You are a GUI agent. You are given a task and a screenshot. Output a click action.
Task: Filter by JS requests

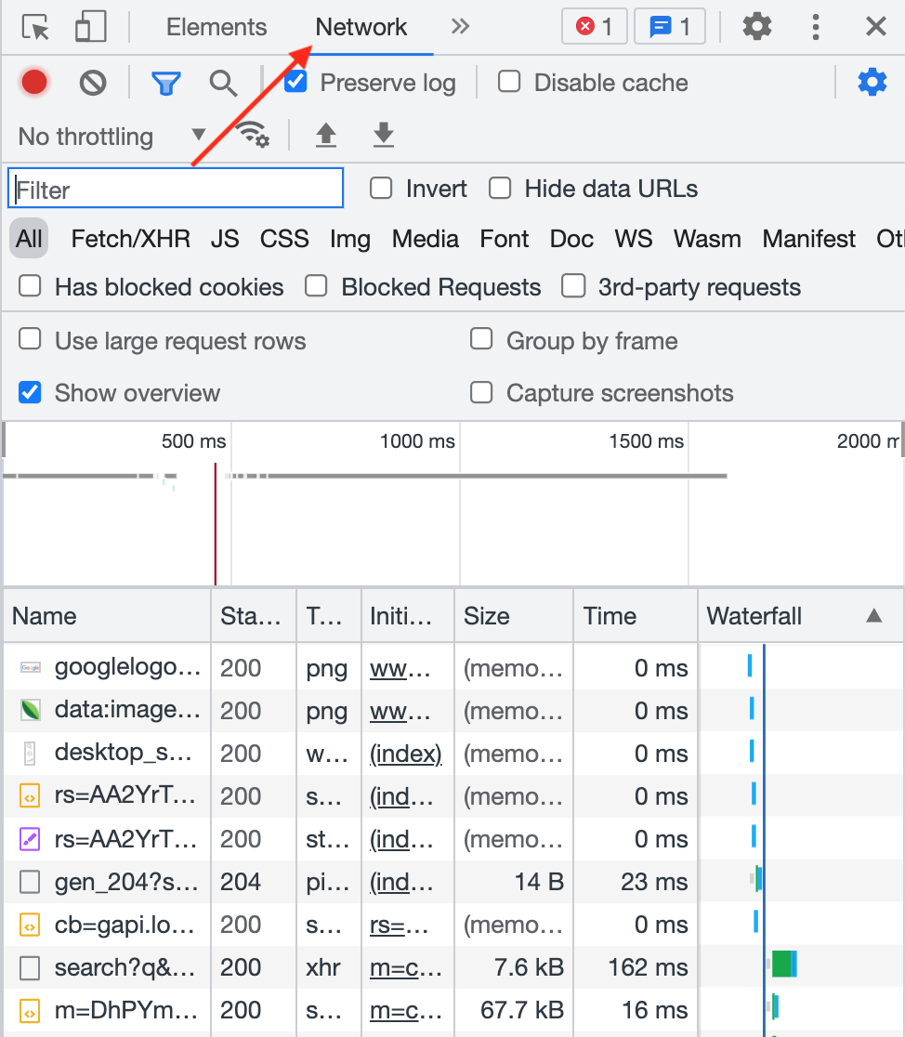tap(225, 239)
